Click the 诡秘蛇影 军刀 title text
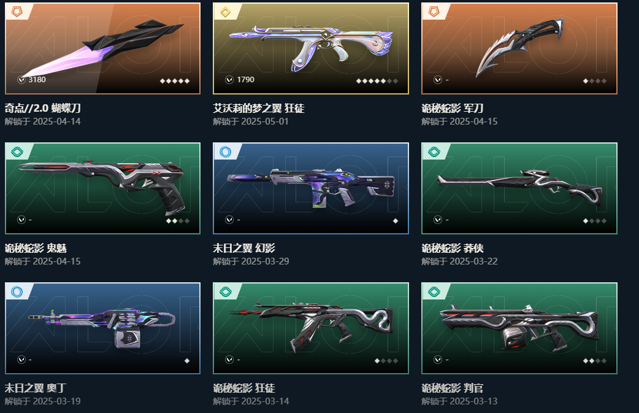 pos(453,108)
